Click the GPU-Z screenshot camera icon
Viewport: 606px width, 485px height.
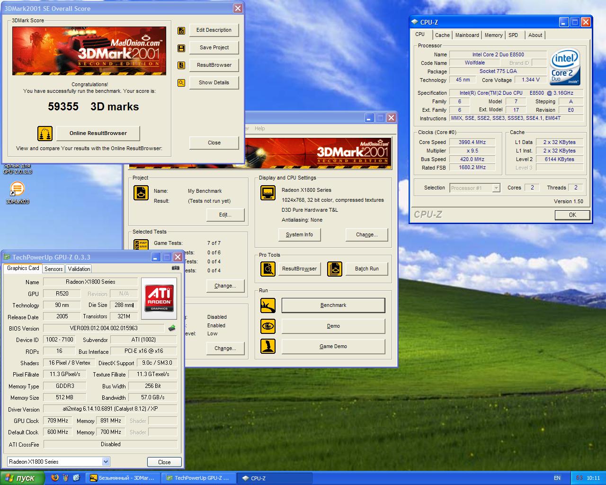(x=176, y=268)
